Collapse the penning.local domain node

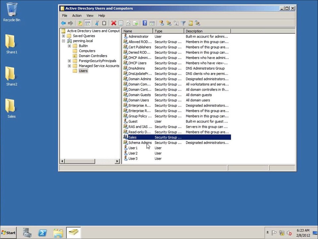pos(64,41)
